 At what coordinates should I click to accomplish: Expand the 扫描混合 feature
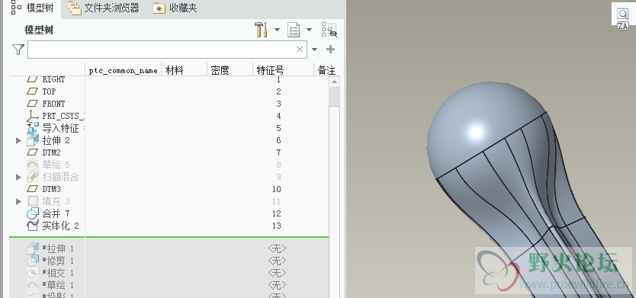[x=18, y=177]
